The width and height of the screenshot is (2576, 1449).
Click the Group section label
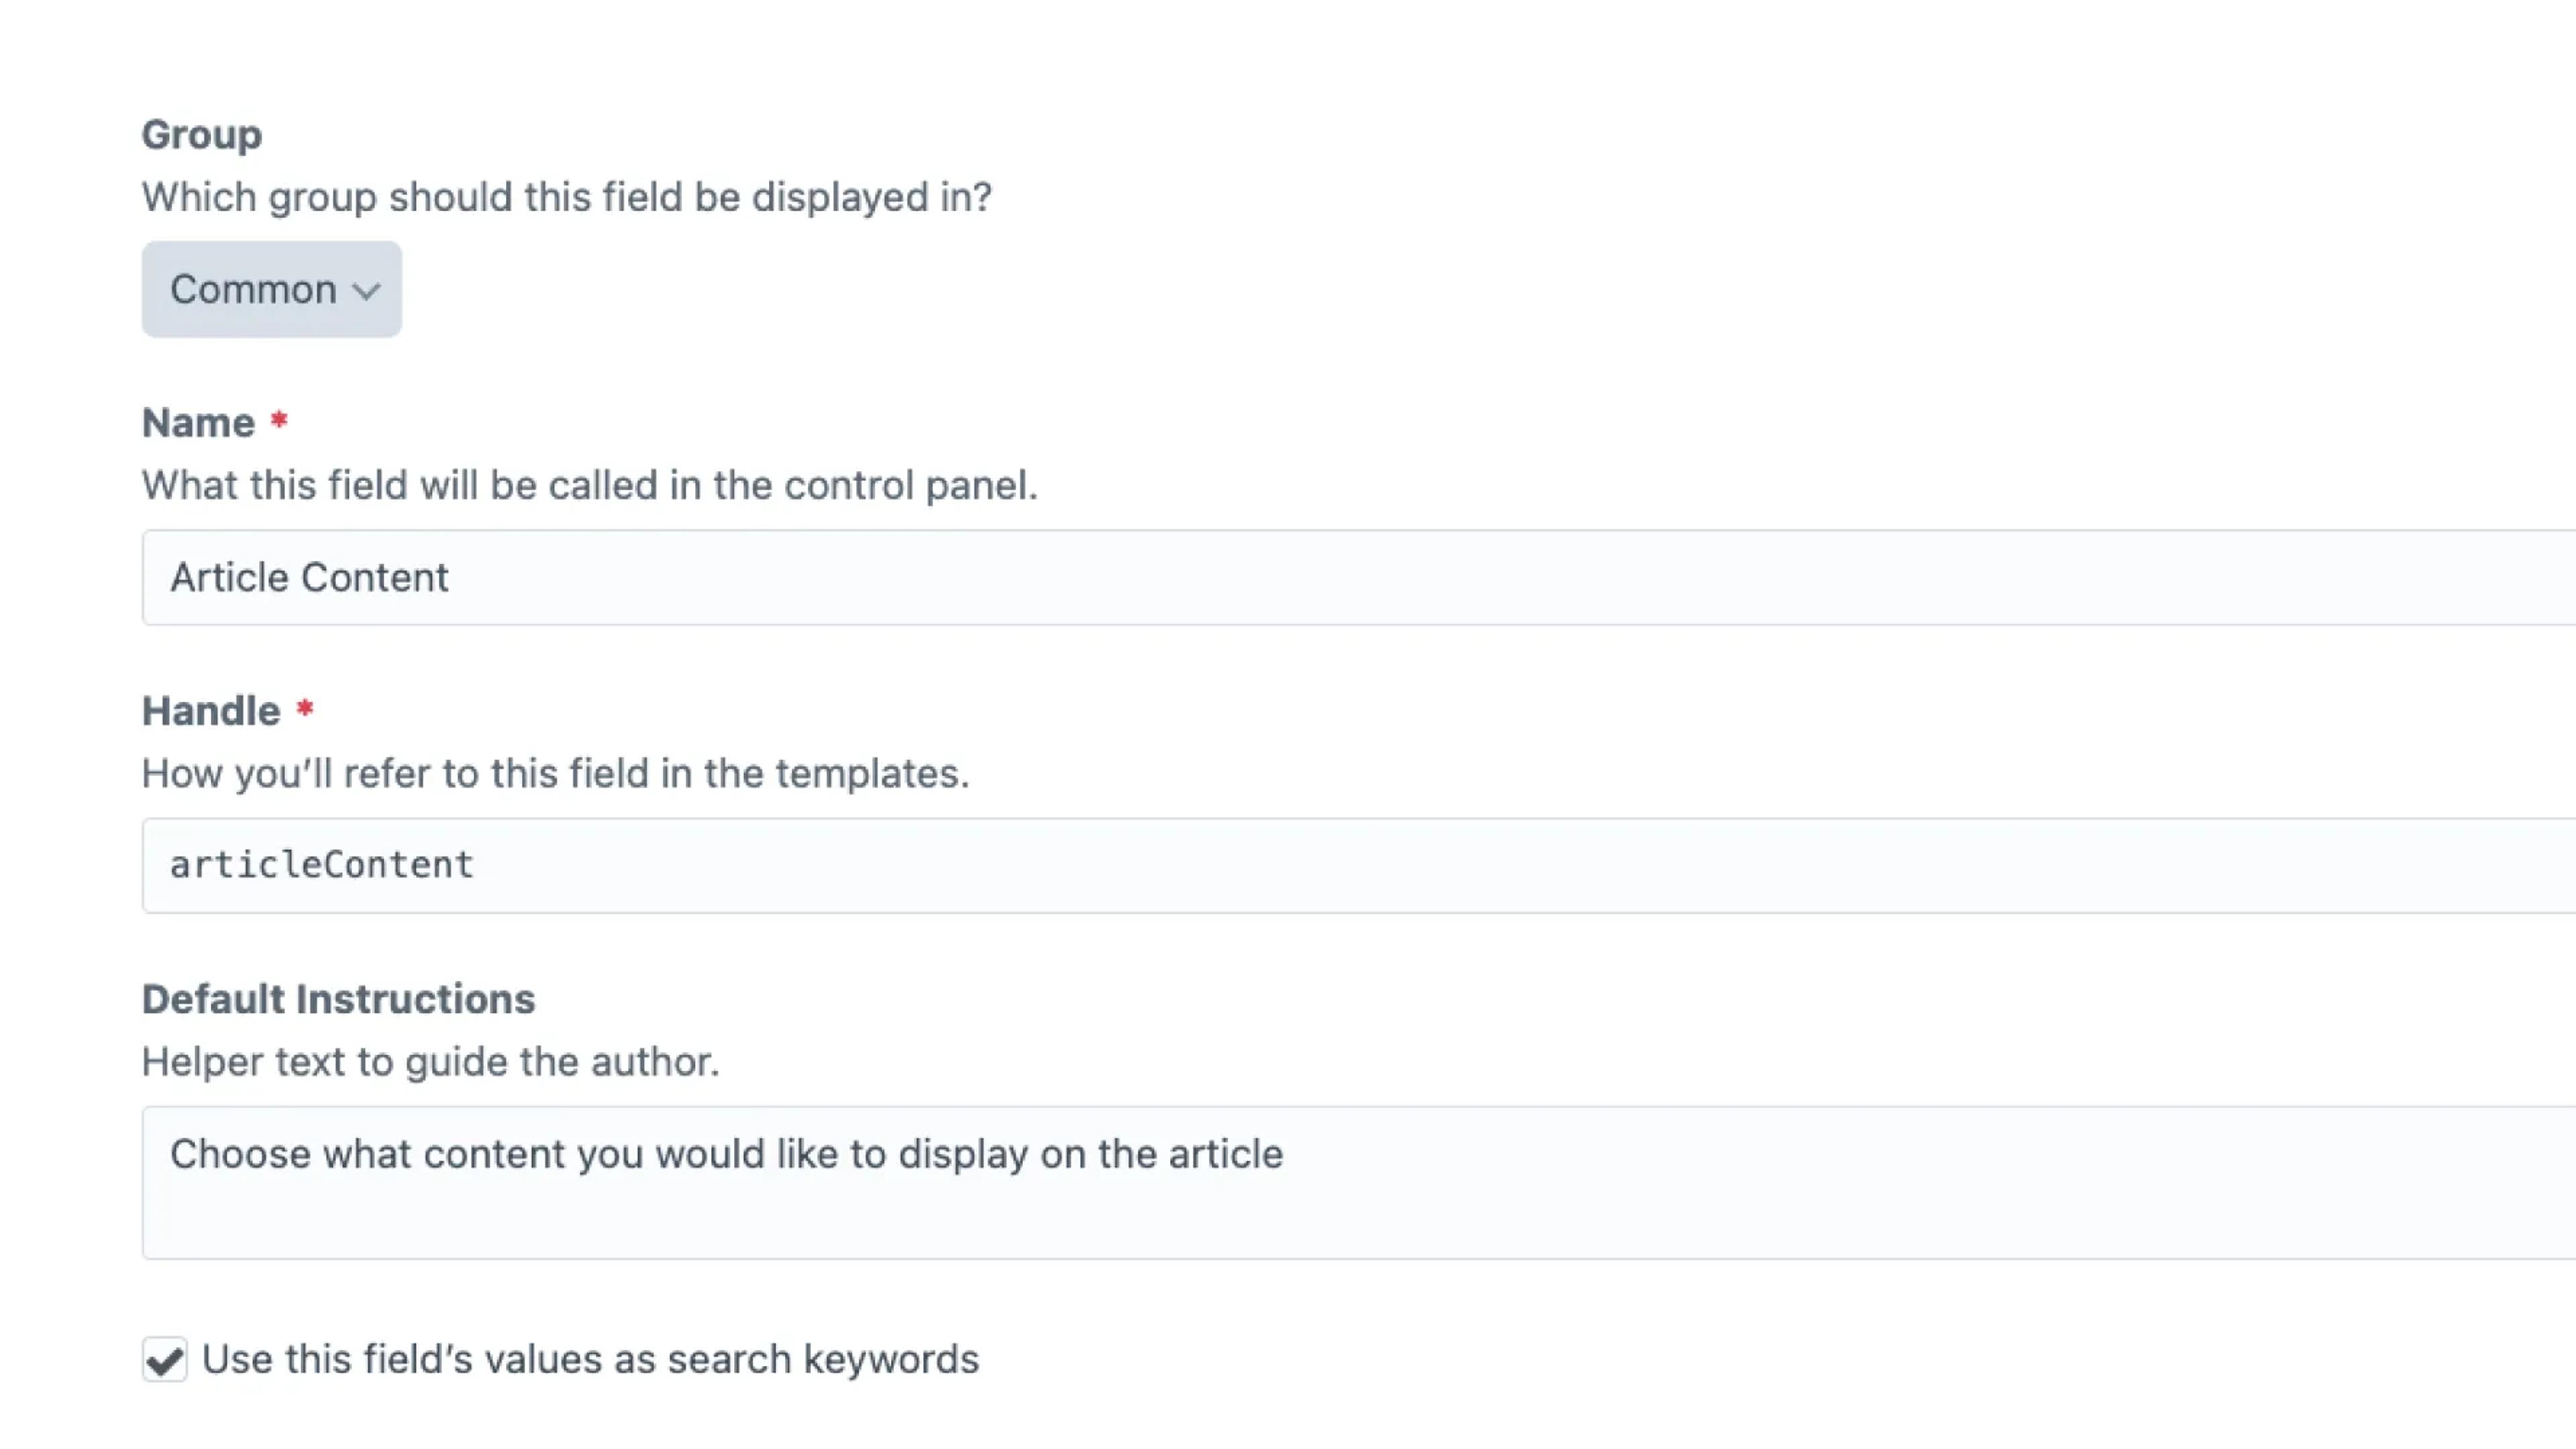[201, 133]
